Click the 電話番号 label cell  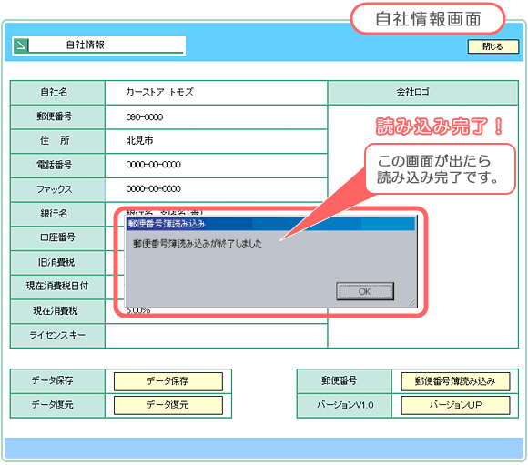(57, 166)
